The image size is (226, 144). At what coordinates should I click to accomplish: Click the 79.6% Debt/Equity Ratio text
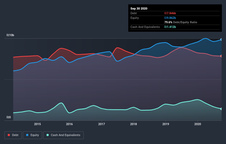[x=181, y=22]
